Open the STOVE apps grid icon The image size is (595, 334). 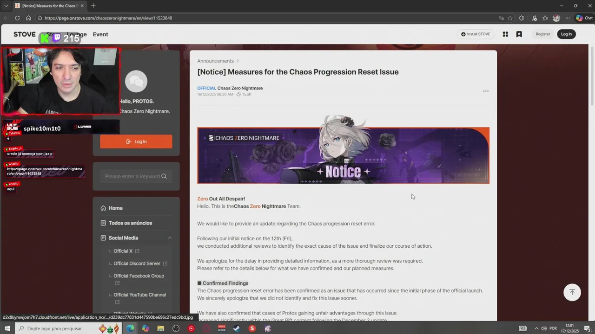coord(505,34)
